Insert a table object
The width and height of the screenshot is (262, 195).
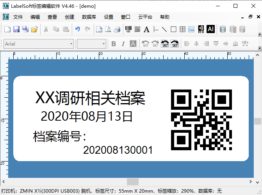click(x=182, y=29)
